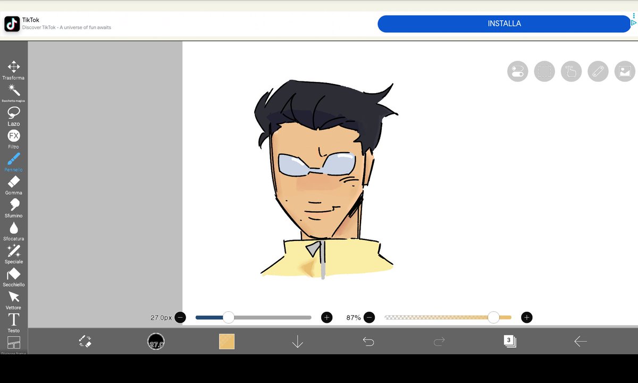Choose the Lazo selection tool

click(x=14, y=116)
